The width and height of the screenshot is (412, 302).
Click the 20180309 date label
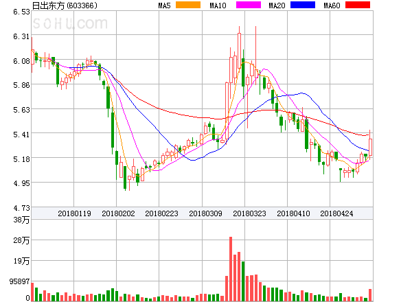click(x=205, y=213)
